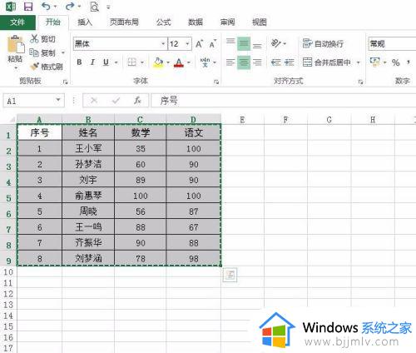Viewport: 416px width, 353px height.
Task: Click the text orientation icon
Action: 275,43
